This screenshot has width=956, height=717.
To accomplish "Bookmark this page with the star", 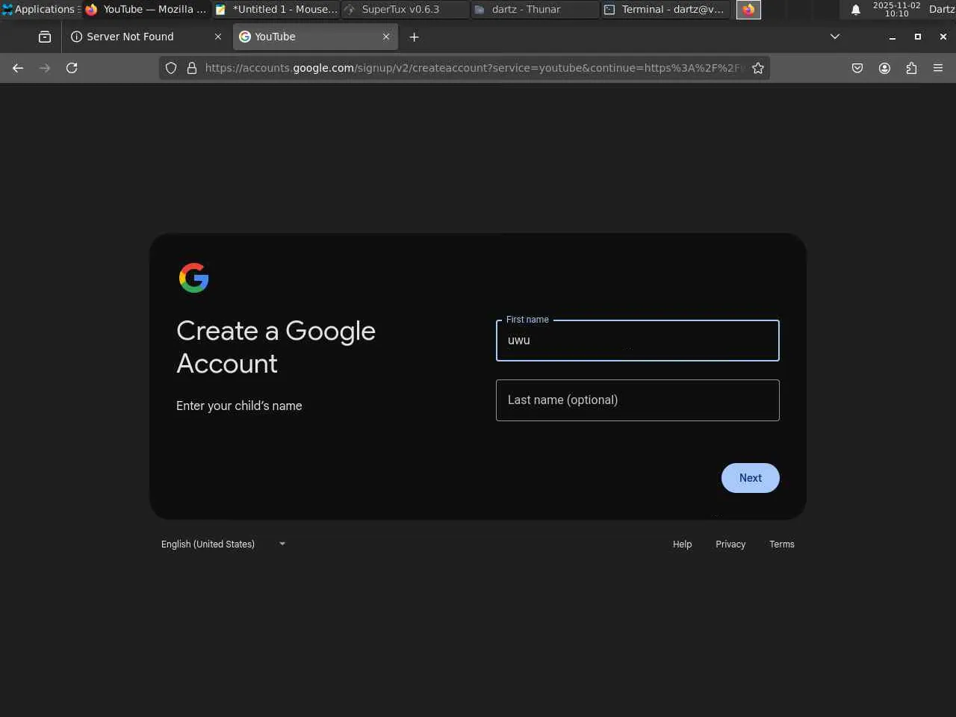I will pyautogui.click(x=758, y=68).
